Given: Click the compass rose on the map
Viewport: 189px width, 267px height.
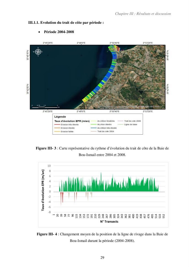Looking at the screenshot, I should 38,52.
